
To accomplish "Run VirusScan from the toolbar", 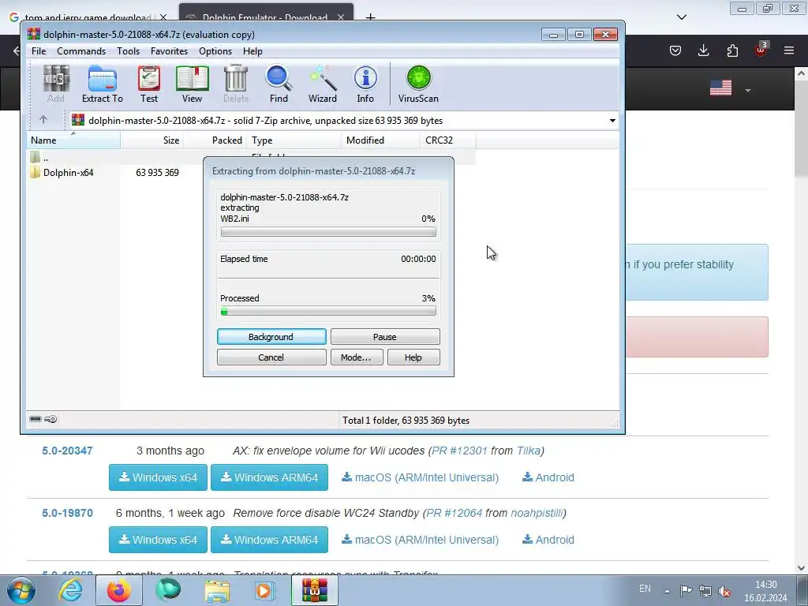I will (418, 84).
